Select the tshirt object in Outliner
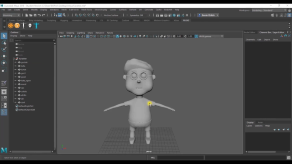Viewport: 292px width, 164px height. click(24, 70)
